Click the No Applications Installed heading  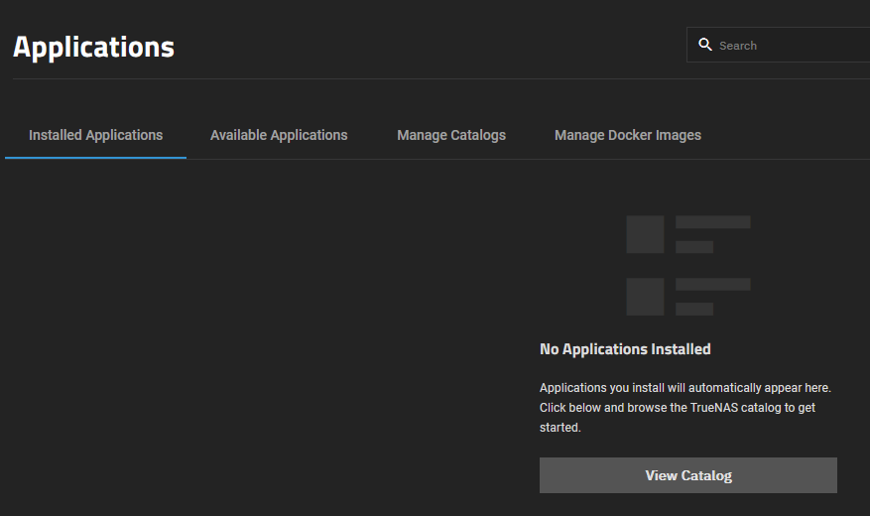click(625, 349)
